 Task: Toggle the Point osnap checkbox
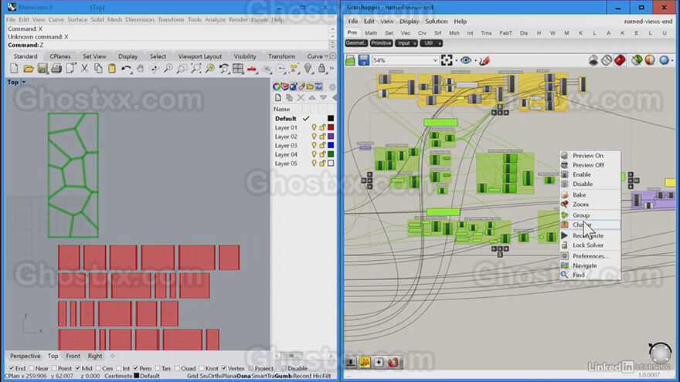pyautogui.click(x=54, y=368)
